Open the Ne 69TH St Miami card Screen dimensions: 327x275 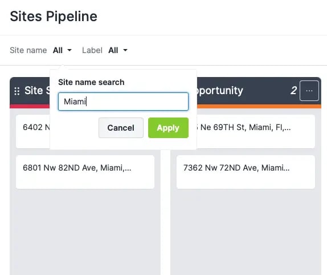256,132
